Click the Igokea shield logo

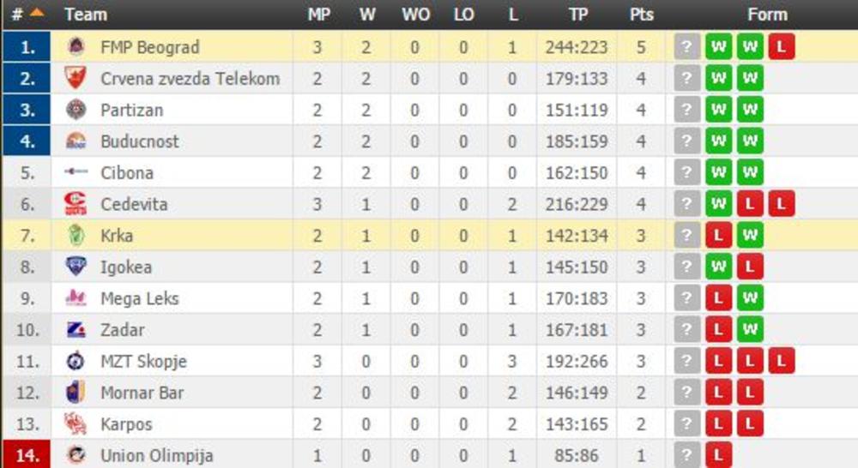pyautogui.click(x=76, y=267)
